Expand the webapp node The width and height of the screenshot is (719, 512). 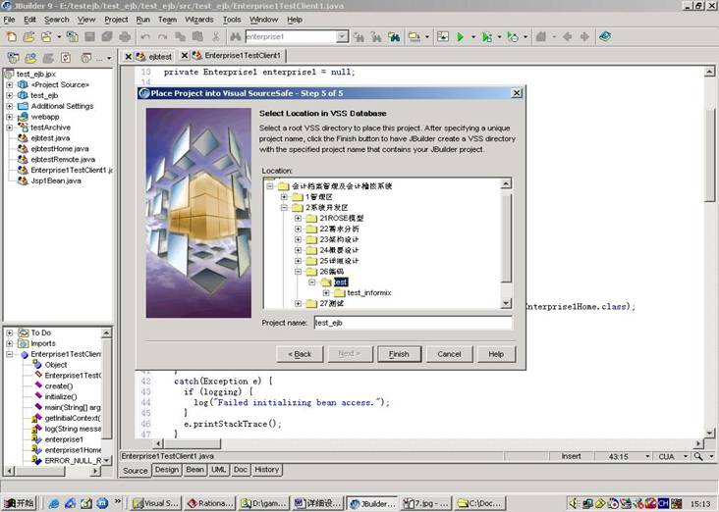[9, 117]
